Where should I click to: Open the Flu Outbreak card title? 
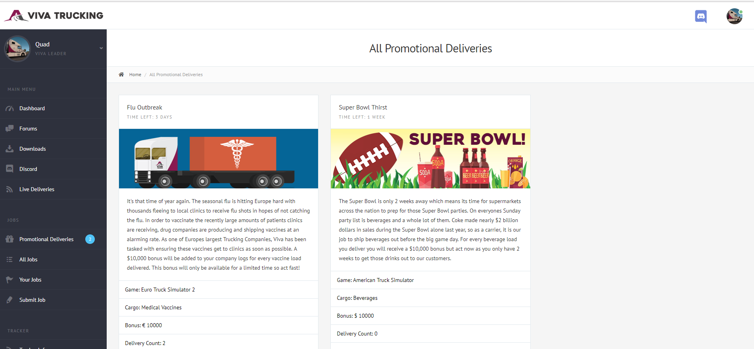[x=144, y=107]
